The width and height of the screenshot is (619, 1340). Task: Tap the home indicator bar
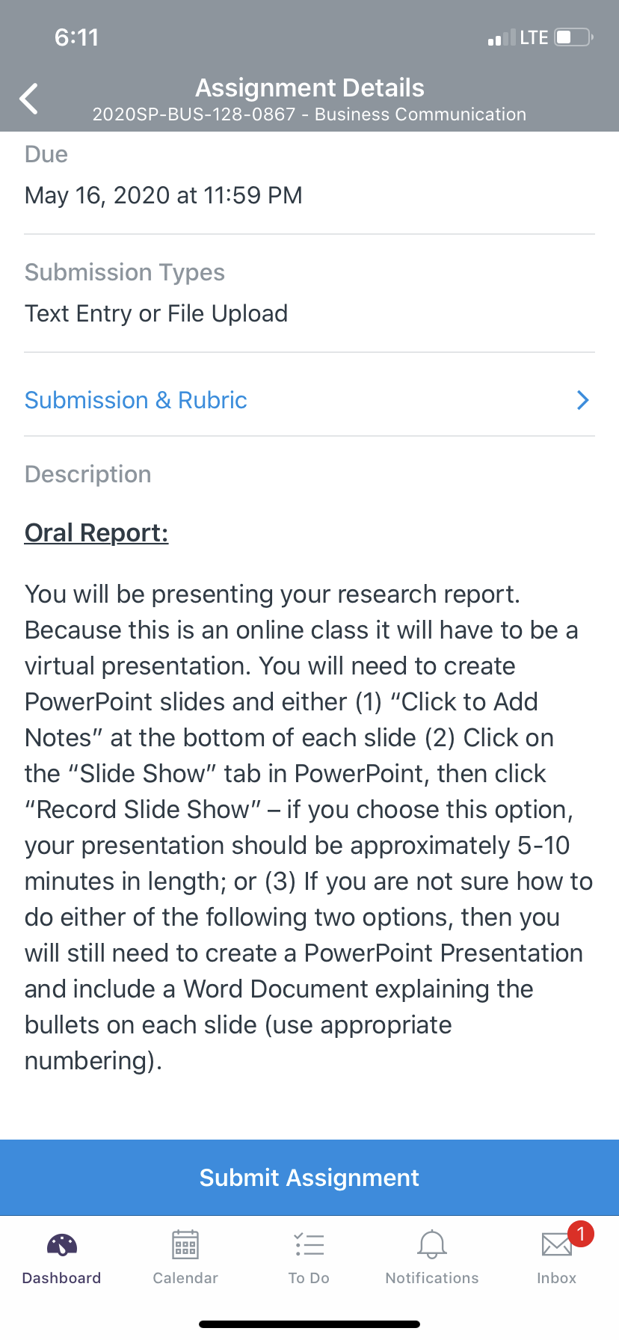pyautogui.click(x=309, y=1324)
